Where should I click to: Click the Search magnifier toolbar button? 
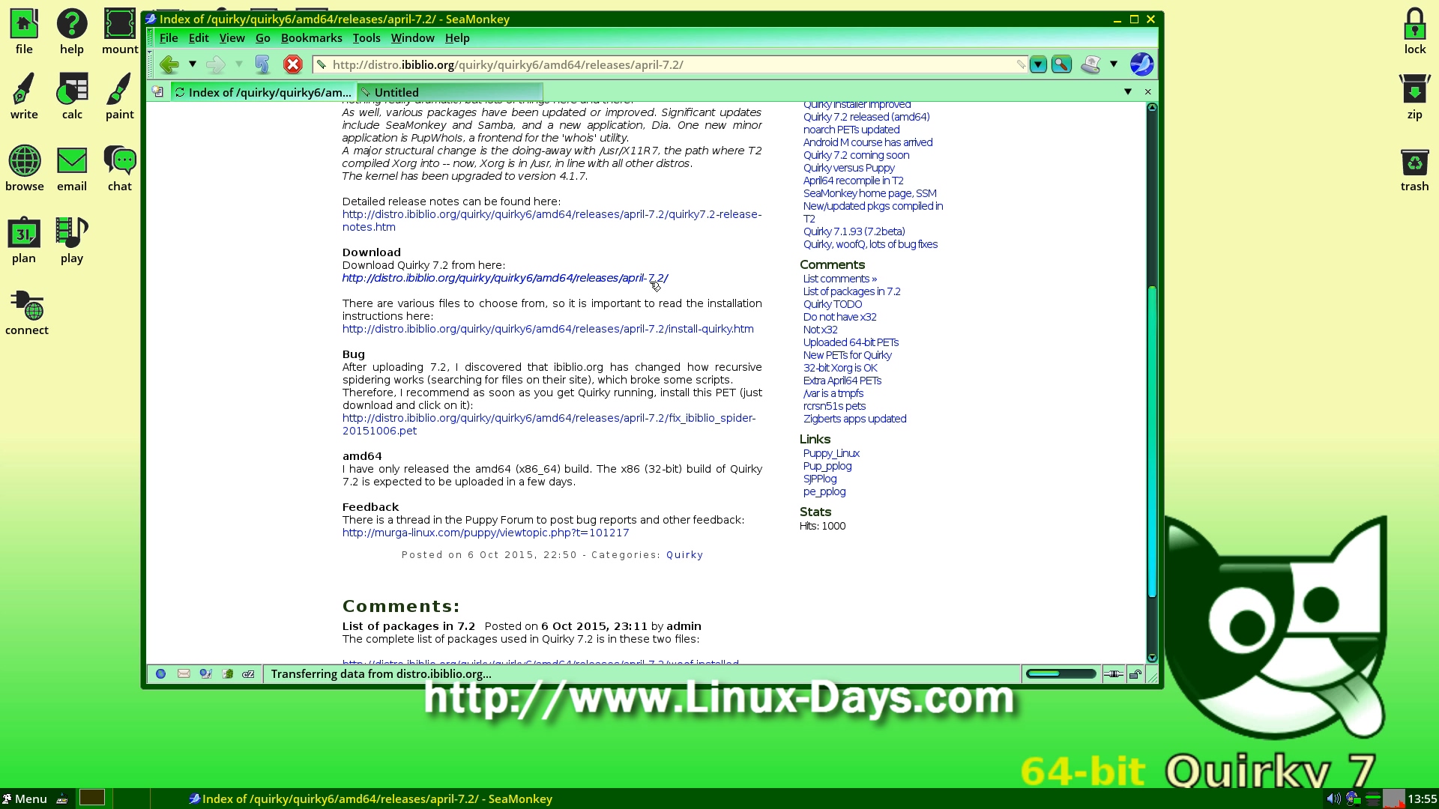coord(1061,64)
